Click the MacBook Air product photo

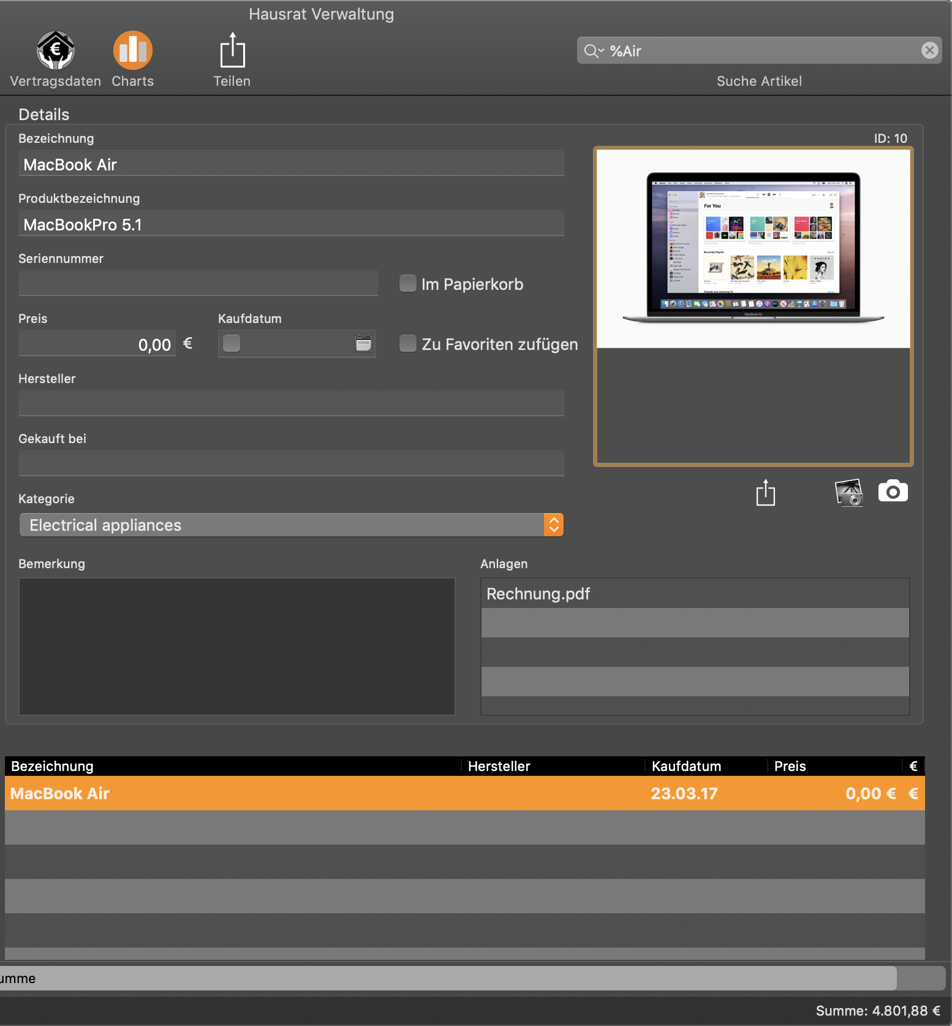pyautogui.click(x=754, y=249)
